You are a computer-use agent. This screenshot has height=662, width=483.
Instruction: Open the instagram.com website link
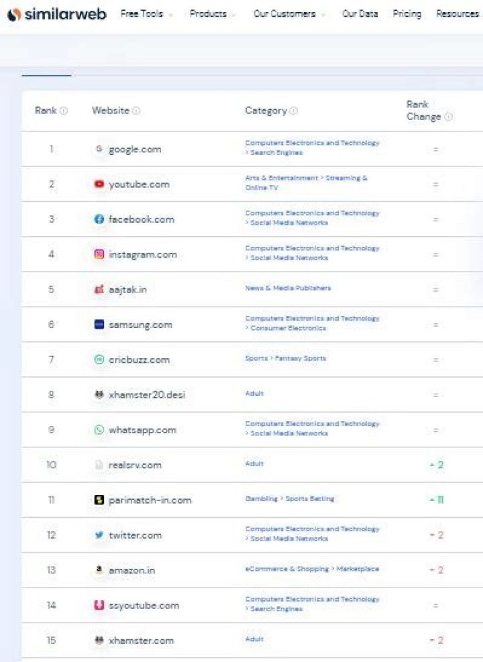tap(143, 255)
